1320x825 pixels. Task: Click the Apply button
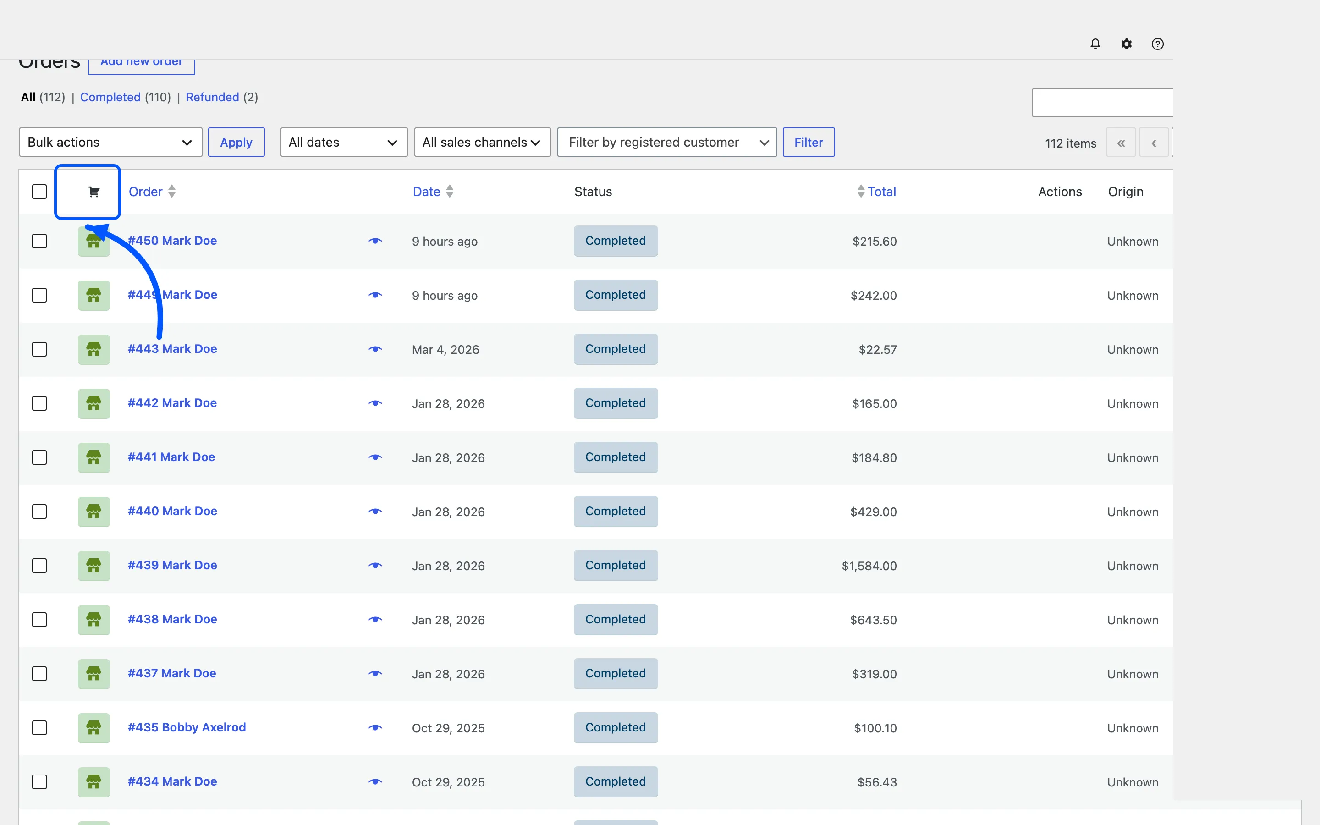tap(236, 143)
